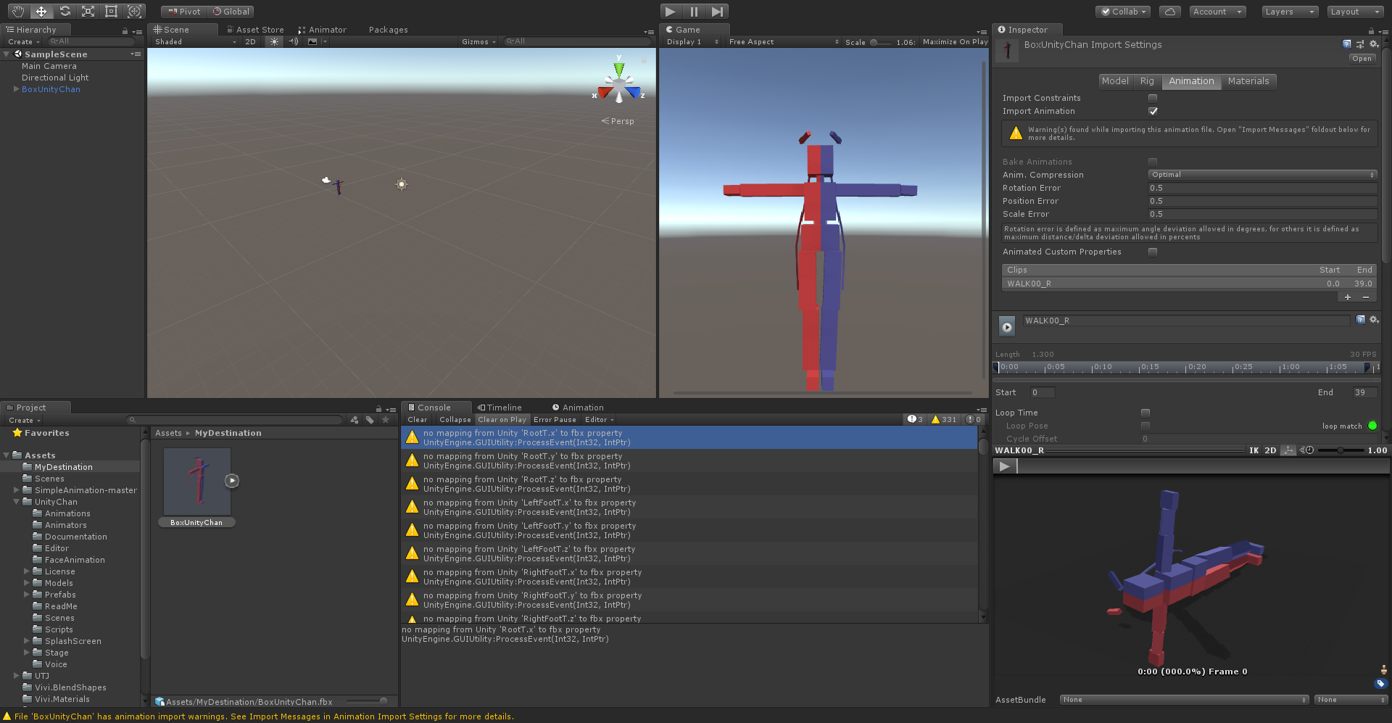1392x723 pixels.
Task: Collapse the UnityChan folder in Project
Action: [16, 502]
